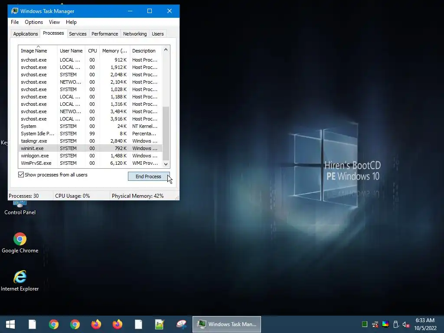Open the network status tray icon
The height and width of the screenshot is (333, 444).
(x=375, y=324)
